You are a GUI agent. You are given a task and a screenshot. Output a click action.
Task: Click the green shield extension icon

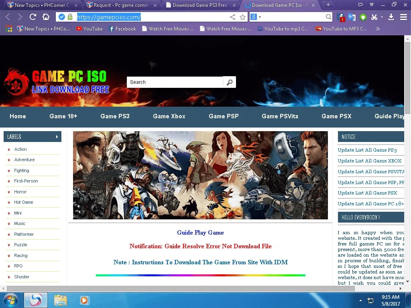pos(363,17)
